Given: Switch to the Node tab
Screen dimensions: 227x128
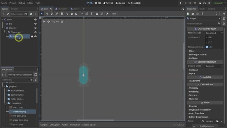Looking at the screenshot, I should tap(202, 9).
